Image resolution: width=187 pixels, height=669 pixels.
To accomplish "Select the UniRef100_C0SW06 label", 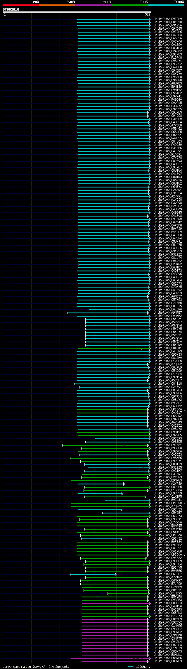I will [x=168, y=42].
